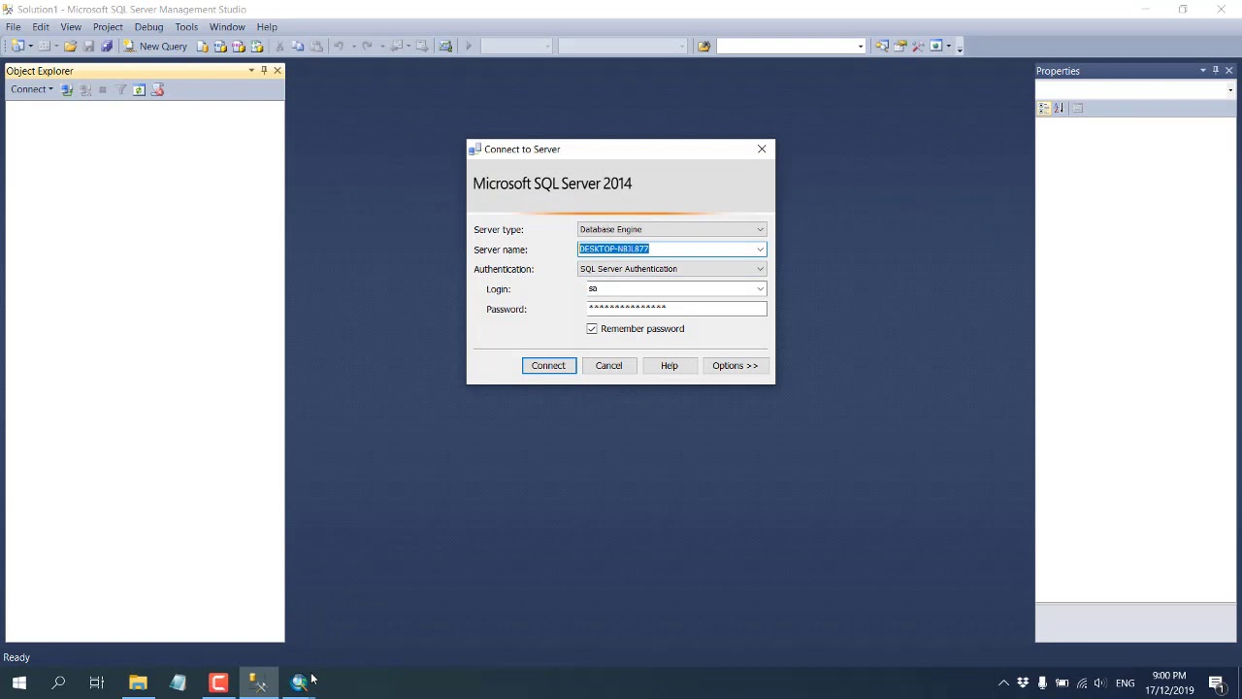Viewport: 1242px width, 699px height.
Task: Toggle auto-hide pin on Properties panel
Action: pos(1216,70)
